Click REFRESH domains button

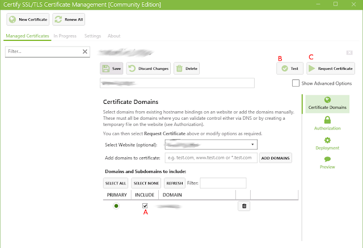(x=175, y=183)
